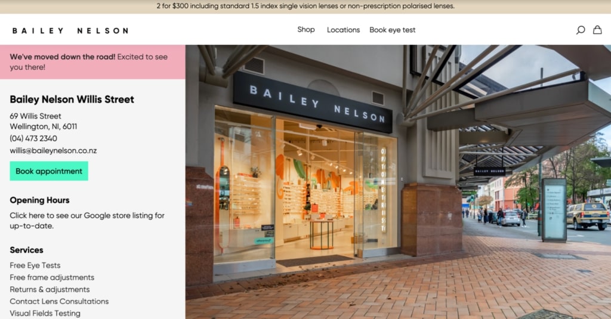611x319 pixels.
Task: Click the Bailey Nelson Willis Street heading
Action: 72,100
